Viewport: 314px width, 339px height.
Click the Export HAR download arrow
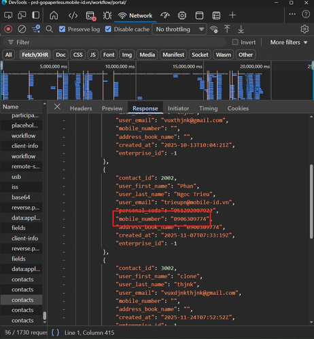[x=241, y=29]
